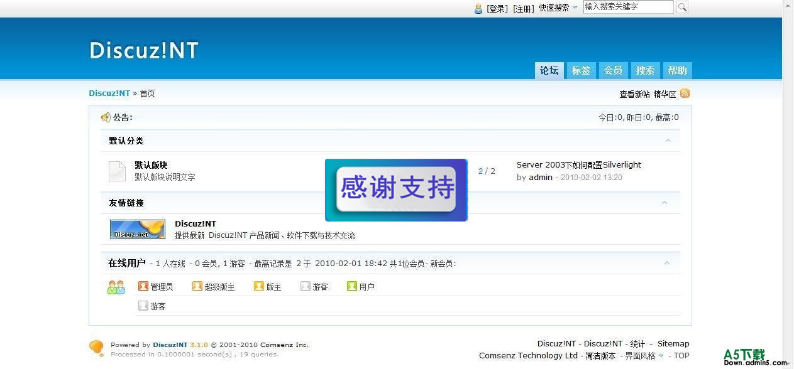The height and width of the screenshot is (369, 794).
Task: Open the admin user profile link
Action: [541, 177]
